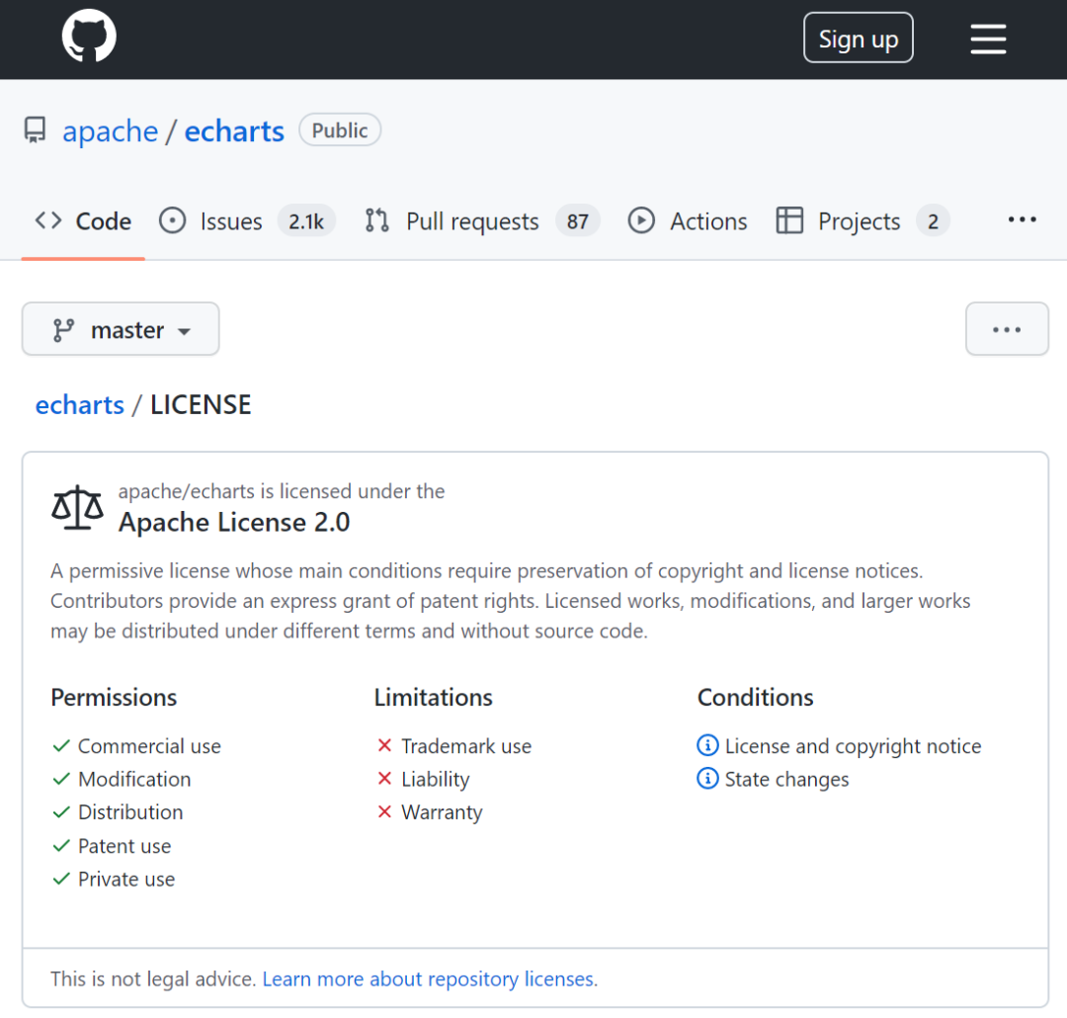Click the git branch icon in master button
The width and height of the screenshot is (1067, 1018).
[x=63, y=330]
